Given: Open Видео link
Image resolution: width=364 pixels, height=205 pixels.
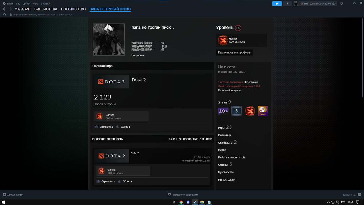Looking at the screenshot, I should 222,150.
